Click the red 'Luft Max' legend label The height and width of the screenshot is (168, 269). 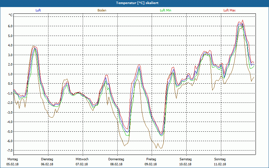229,10
